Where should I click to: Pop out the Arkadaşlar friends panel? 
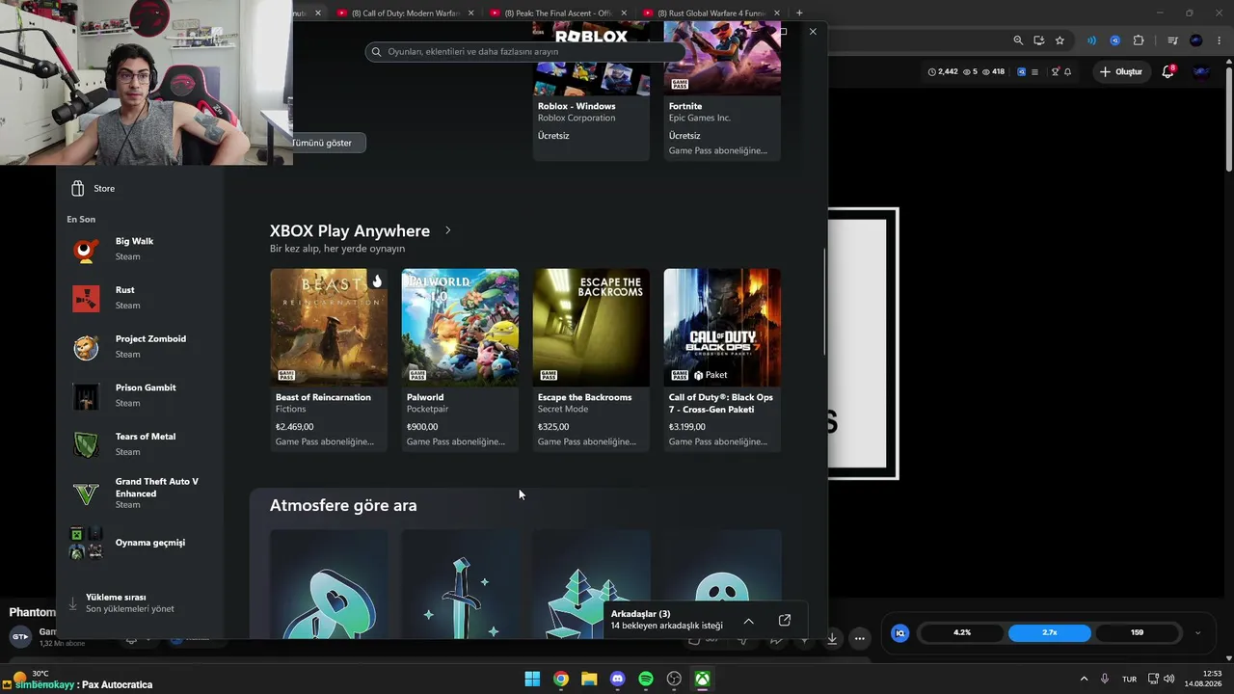785,620
